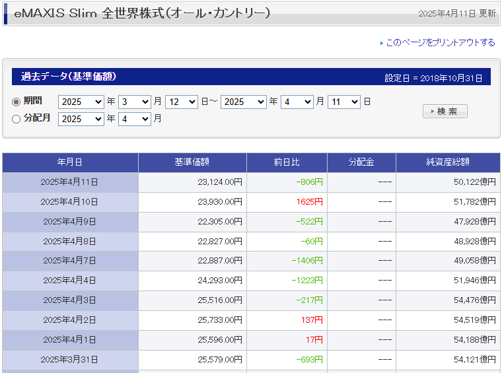Open the 分配月 year dropdown

pos(81,119)
